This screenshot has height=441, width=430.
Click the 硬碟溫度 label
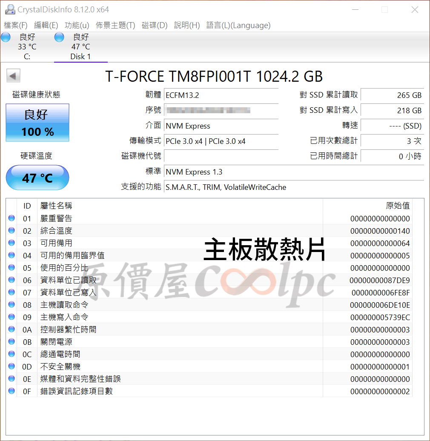tap(36, 155)
